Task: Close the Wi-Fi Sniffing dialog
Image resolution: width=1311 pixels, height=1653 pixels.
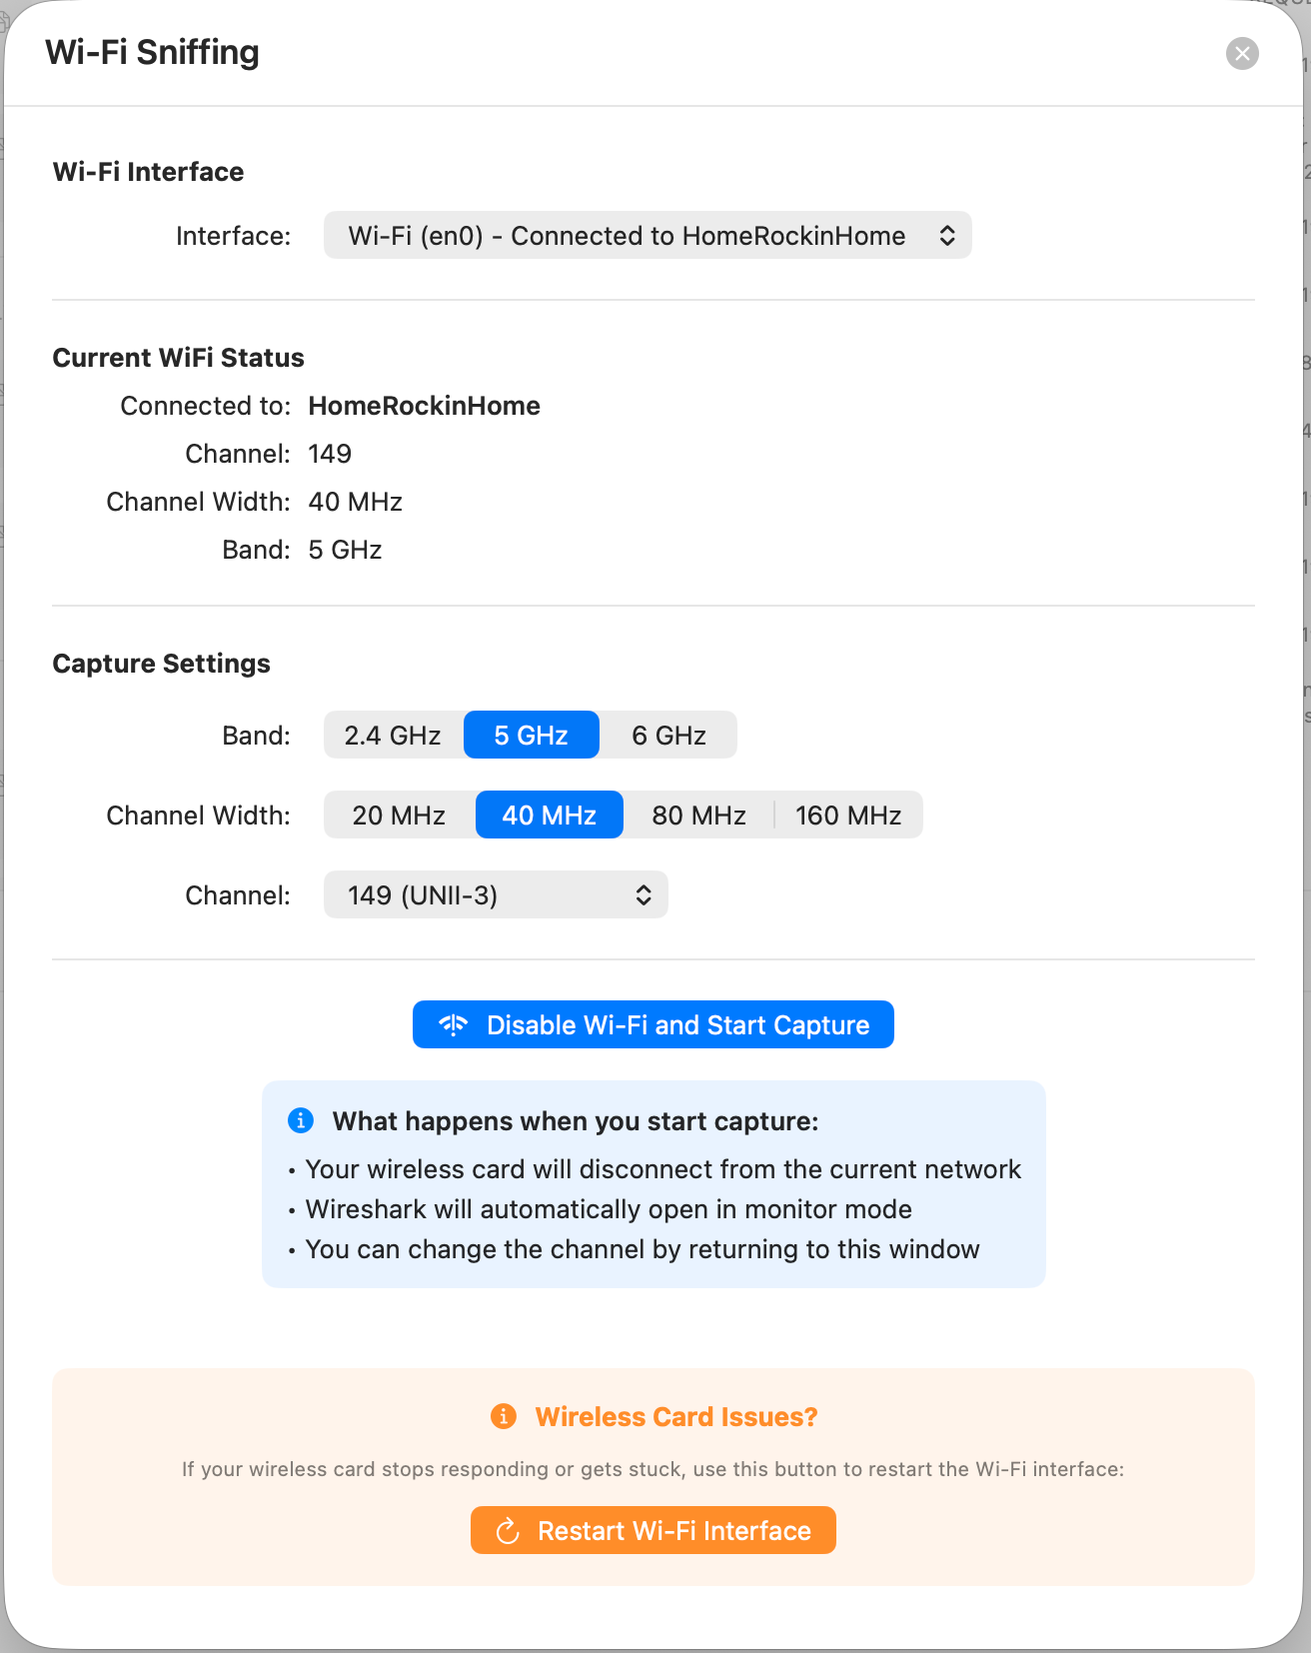Action: click(1242, 53)
